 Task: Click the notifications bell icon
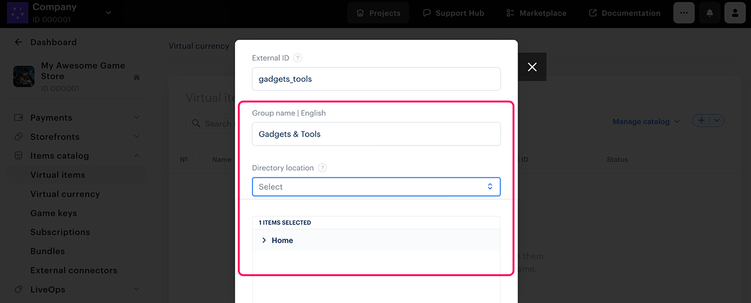pyautogui.click(x=710, y=13)
